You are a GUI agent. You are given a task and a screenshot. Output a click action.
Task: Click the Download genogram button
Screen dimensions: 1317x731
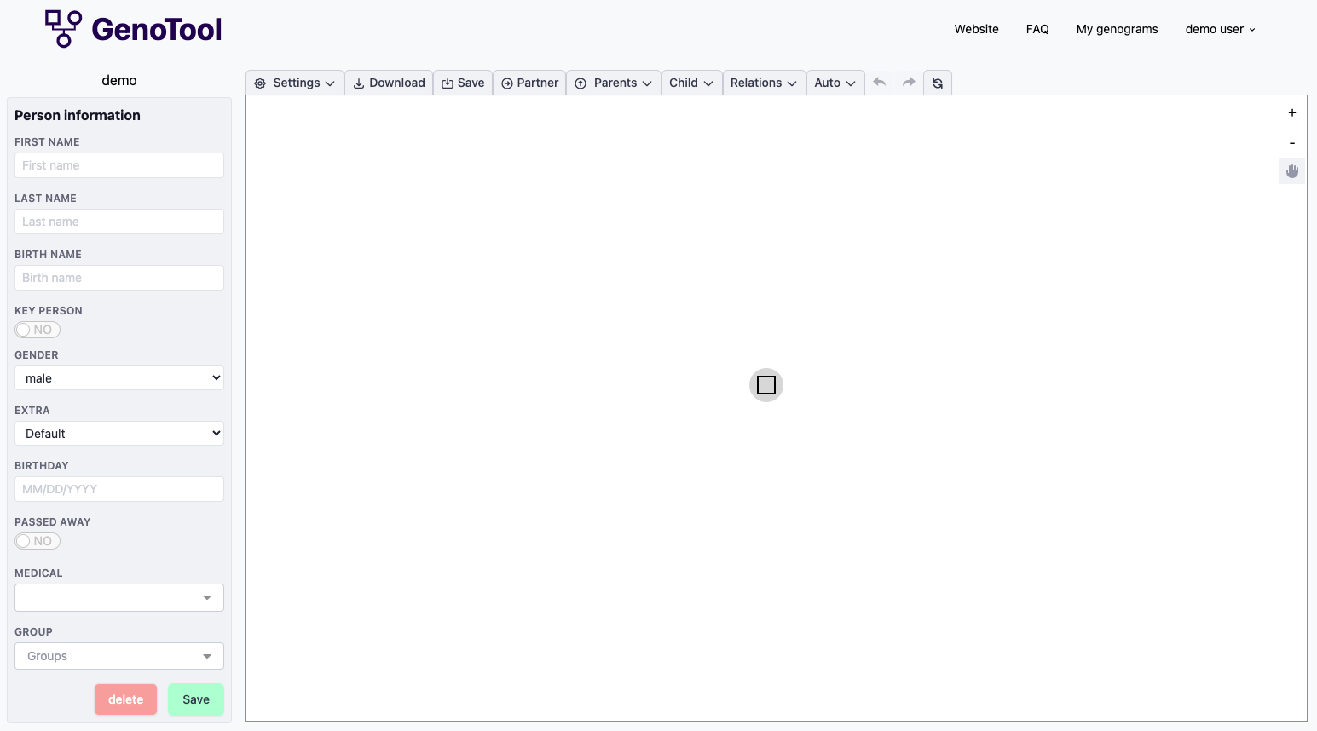(x=388, y=82)
